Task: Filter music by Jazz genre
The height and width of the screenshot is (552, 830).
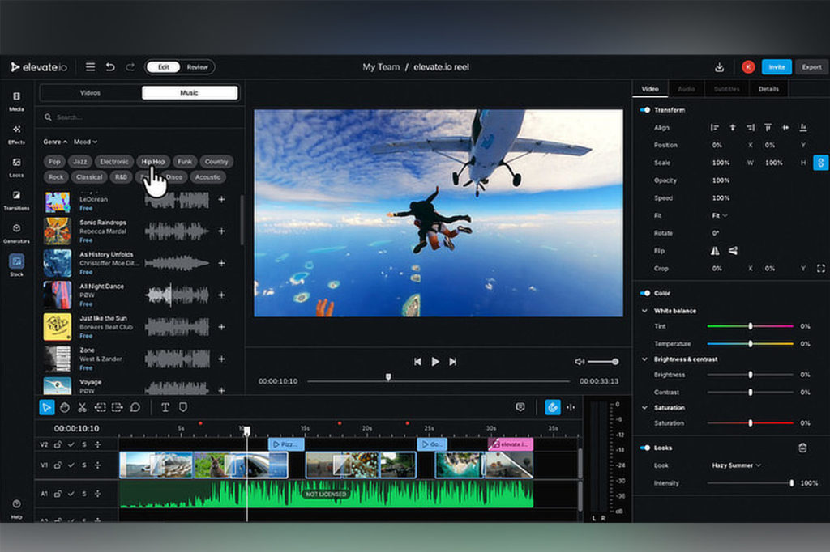Action: pos(80,162)
